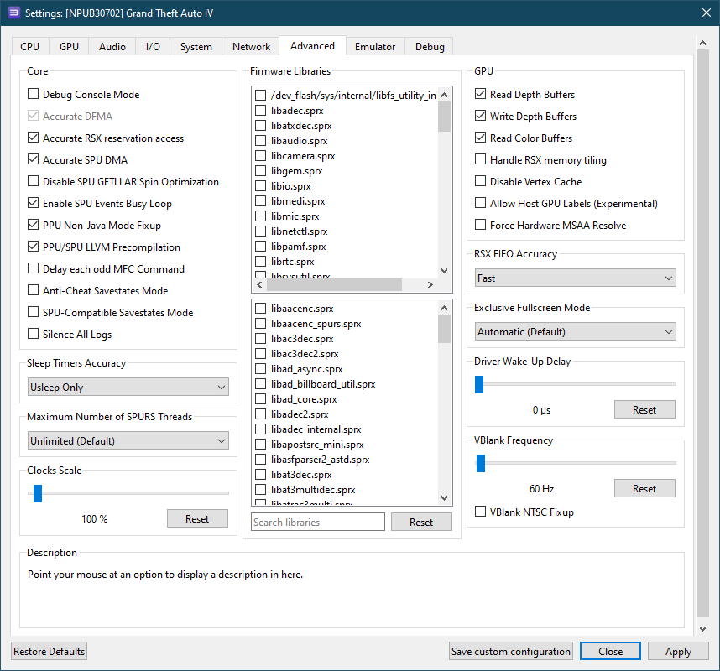720x671 pixels.
Task: Check libaacenc.sprx in lower list
Action: 260,308
